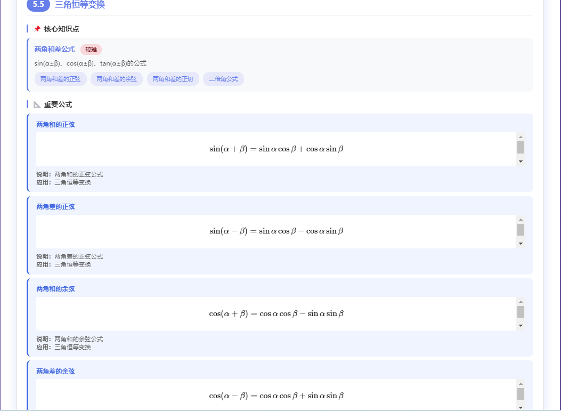Click the 两角差的余弦 formula card heading
The image size is (561, 411).
[55, 371]
